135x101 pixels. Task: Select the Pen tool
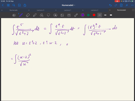(21, 15)
